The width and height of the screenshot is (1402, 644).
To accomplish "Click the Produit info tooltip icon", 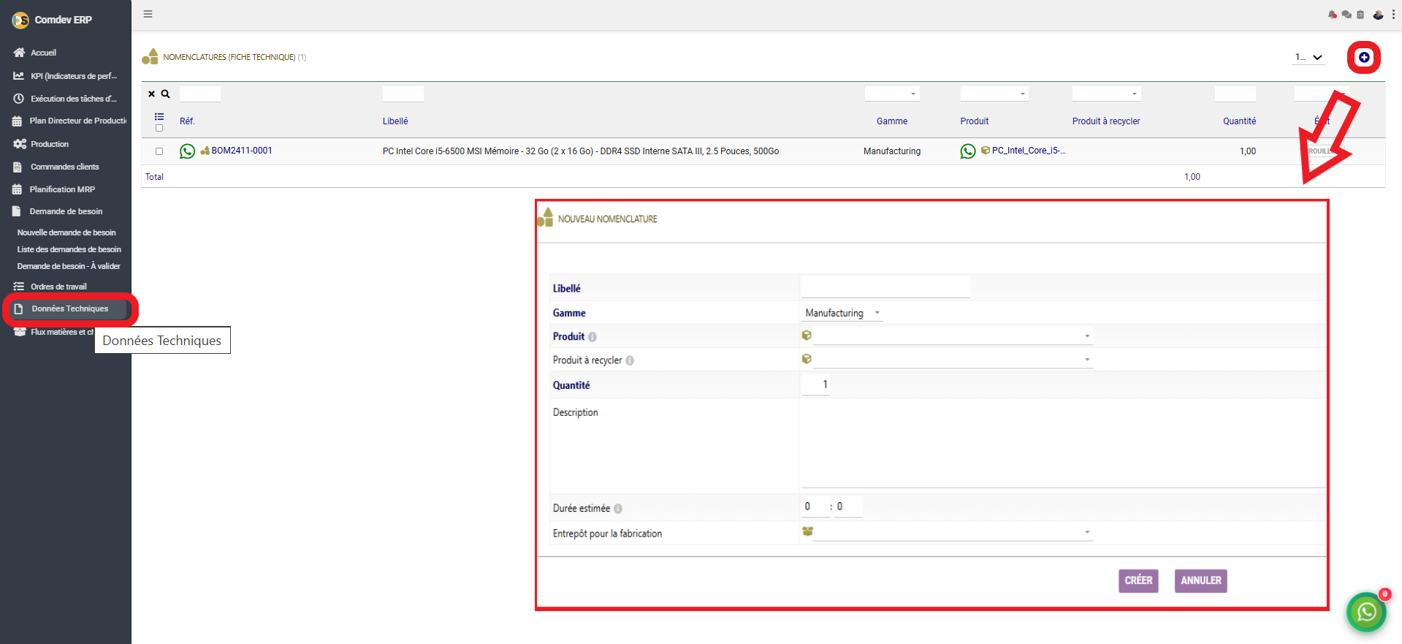I will 593,337.
